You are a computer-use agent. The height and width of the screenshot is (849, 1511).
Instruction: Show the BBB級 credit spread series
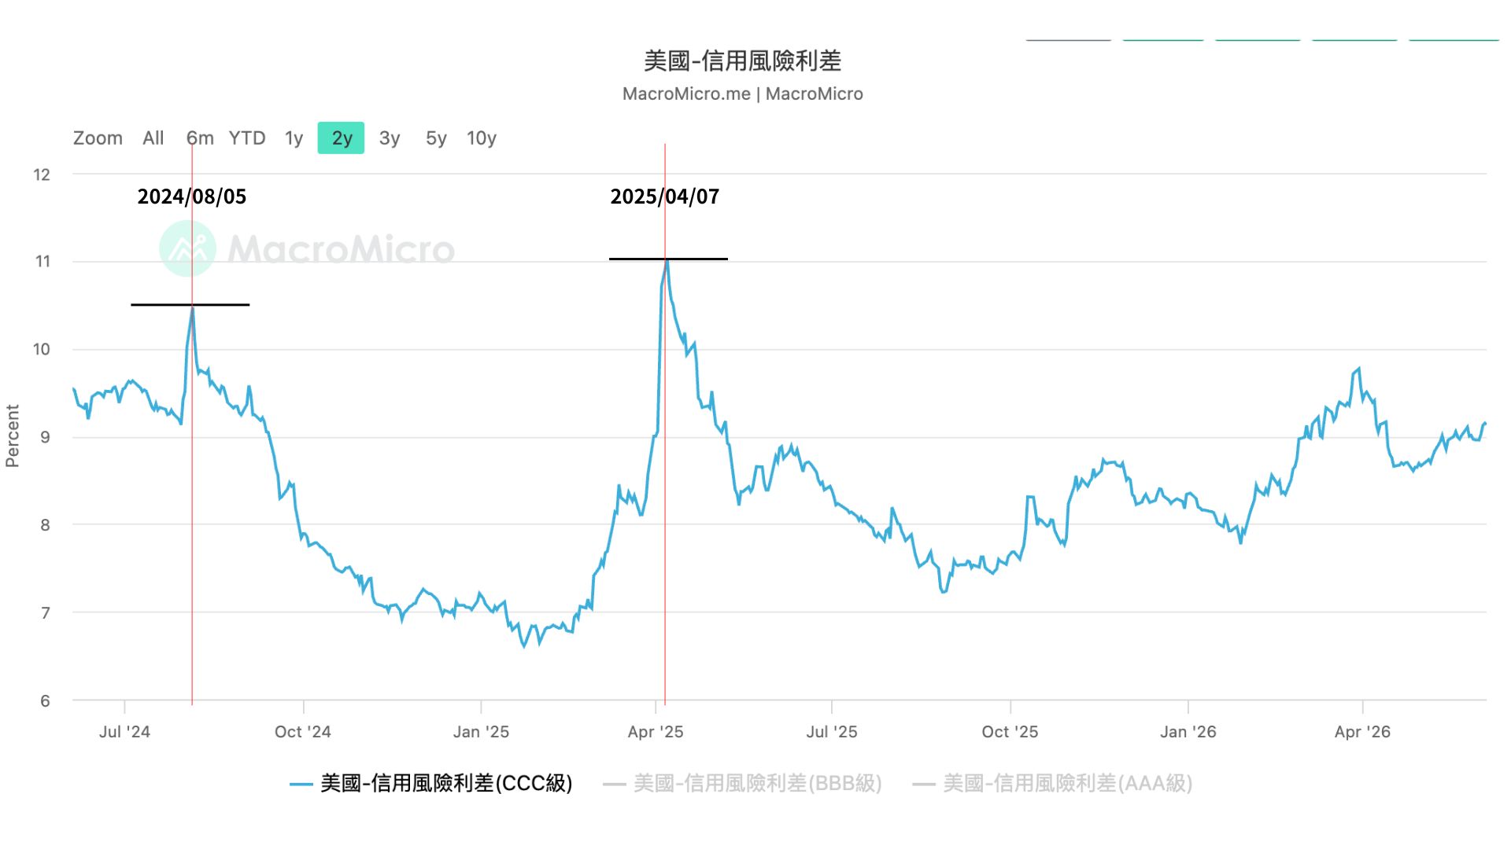click(x=742, y=783)
